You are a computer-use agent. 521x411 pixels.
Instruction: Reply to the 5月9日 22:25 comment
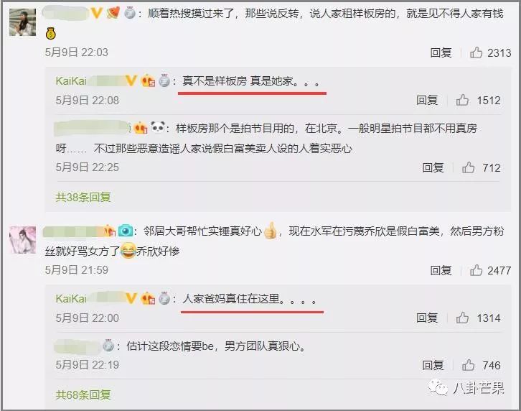pos(433,167)
